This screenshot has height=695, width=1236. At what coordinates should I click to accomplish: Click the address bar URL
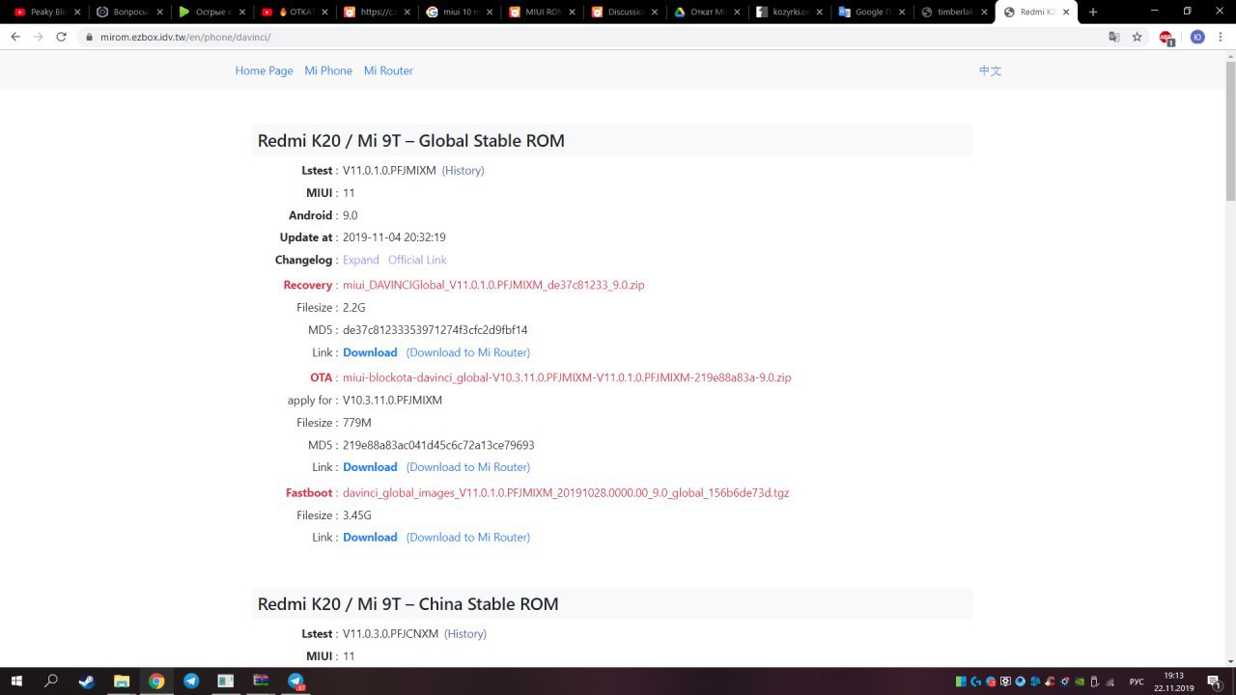[x=185, y=37]
